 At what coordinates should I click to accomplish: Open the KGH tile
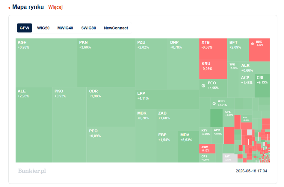[46, 63]
